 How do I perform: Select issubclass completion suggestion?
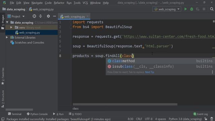[160, 67]
